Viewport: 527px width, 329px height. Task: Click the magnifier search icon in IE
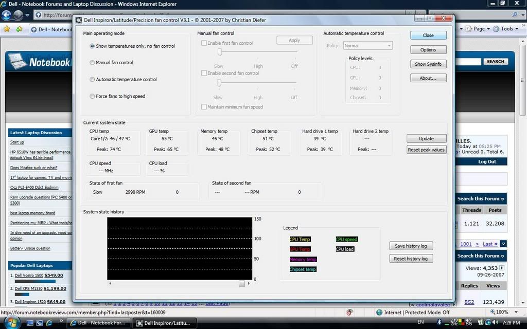[515, 15]
